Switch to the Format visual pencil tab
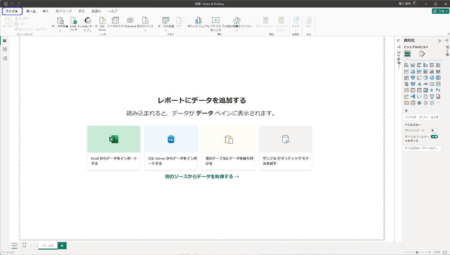 (422, 54)
